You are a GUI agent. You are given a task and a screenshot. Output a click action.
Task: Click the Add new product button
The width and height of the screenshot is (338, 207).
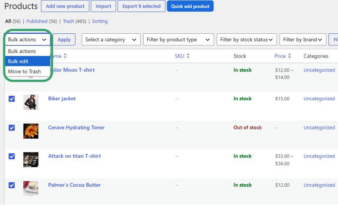[65, 6]
